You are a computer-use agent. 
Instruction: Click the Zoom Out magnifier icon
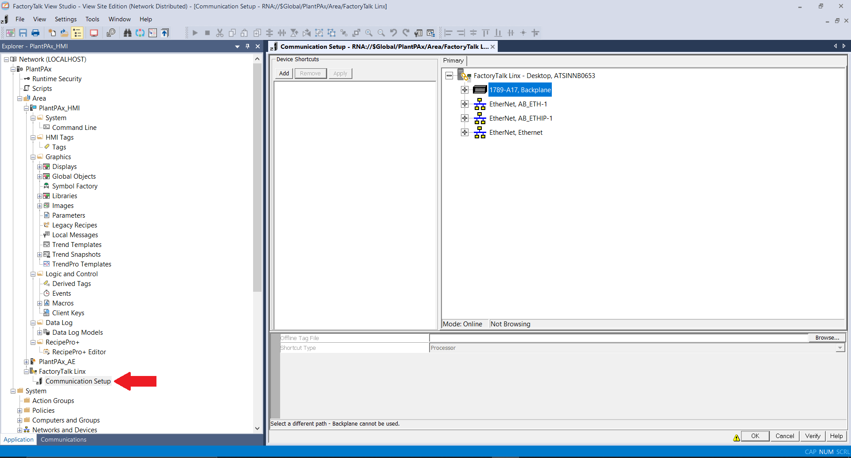pyautogui.click(x=381, y=33)
